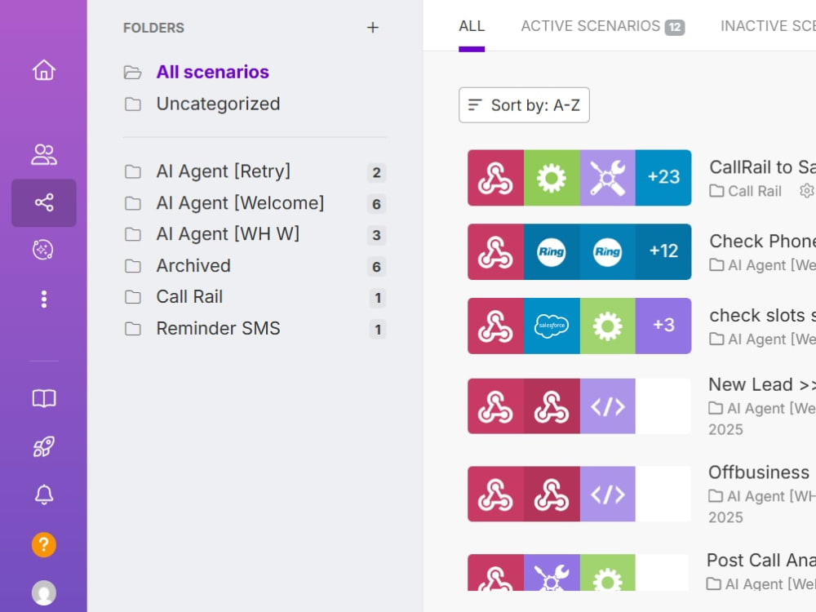This screenshot has width=816, height=612.
Task: Switch to the Active Scenarios tab
Action: [603, 26]
